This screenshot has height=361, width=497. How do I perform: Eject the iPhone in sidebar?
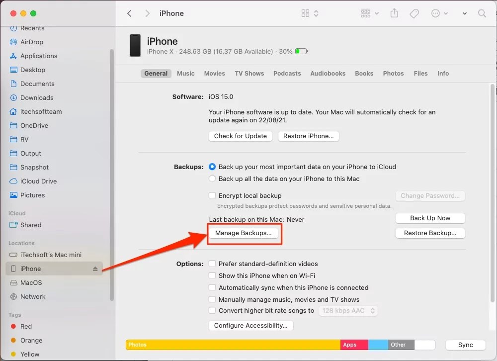(95, 269)
